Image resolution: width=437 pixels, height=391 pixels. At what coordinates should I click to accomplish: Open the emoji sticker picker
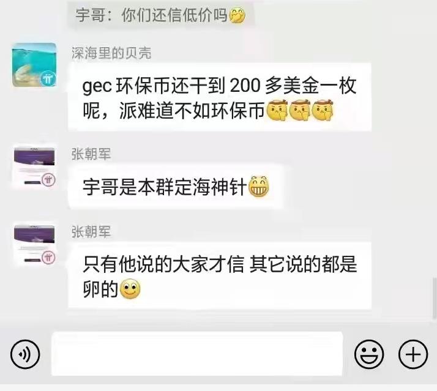pos(369,354)
